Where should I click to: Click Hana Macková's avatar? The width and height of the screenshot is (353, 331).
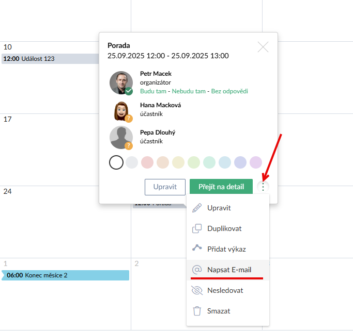pyautogui.click(x=121, y=110)
